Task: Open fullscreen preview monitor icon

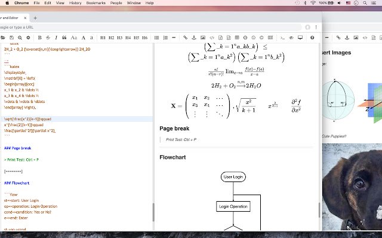Action: pyautogui.click(x=300, y=37)
